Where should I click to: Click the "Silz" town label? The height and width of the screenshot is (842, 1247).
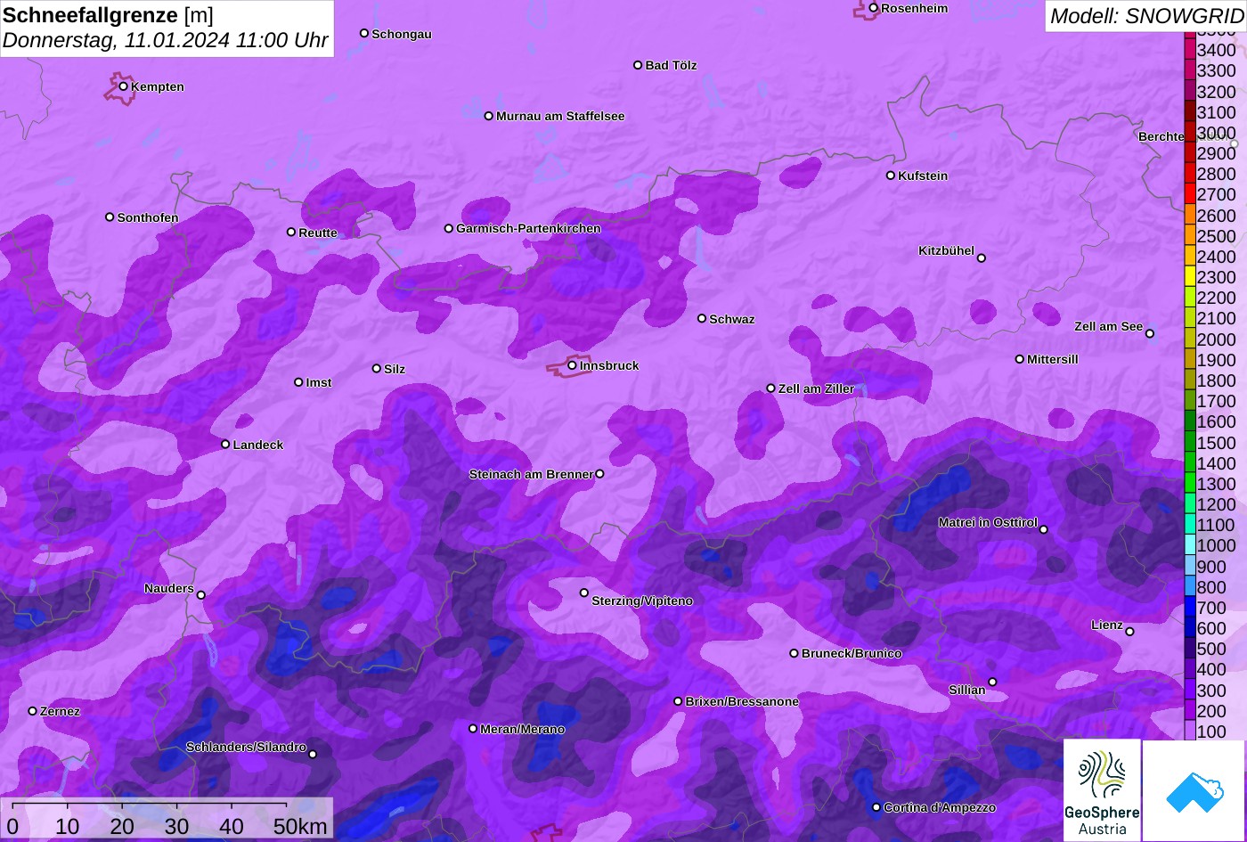click(395, 370)
